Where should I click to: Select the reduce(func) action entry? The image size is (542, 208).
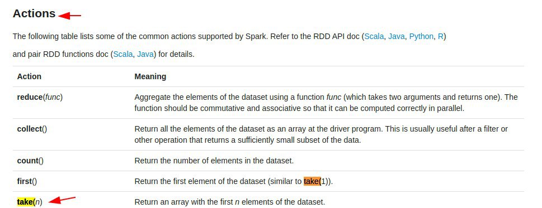coord(40,97)
